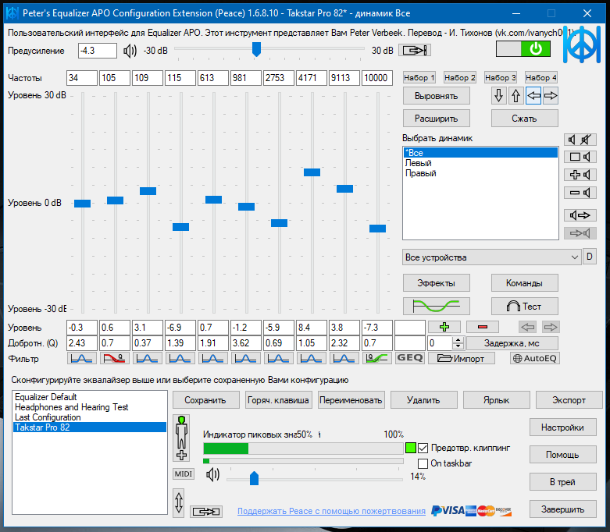Click the green plus add-band button
Screen dimensions: 610x532
pos(444,327)
